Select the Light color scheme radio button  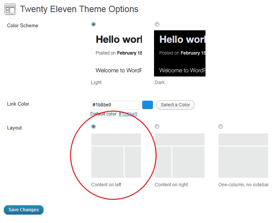pos(93,24)
